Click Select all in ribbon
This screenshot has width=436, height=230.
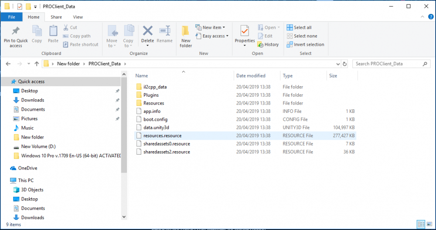(299, 27)
